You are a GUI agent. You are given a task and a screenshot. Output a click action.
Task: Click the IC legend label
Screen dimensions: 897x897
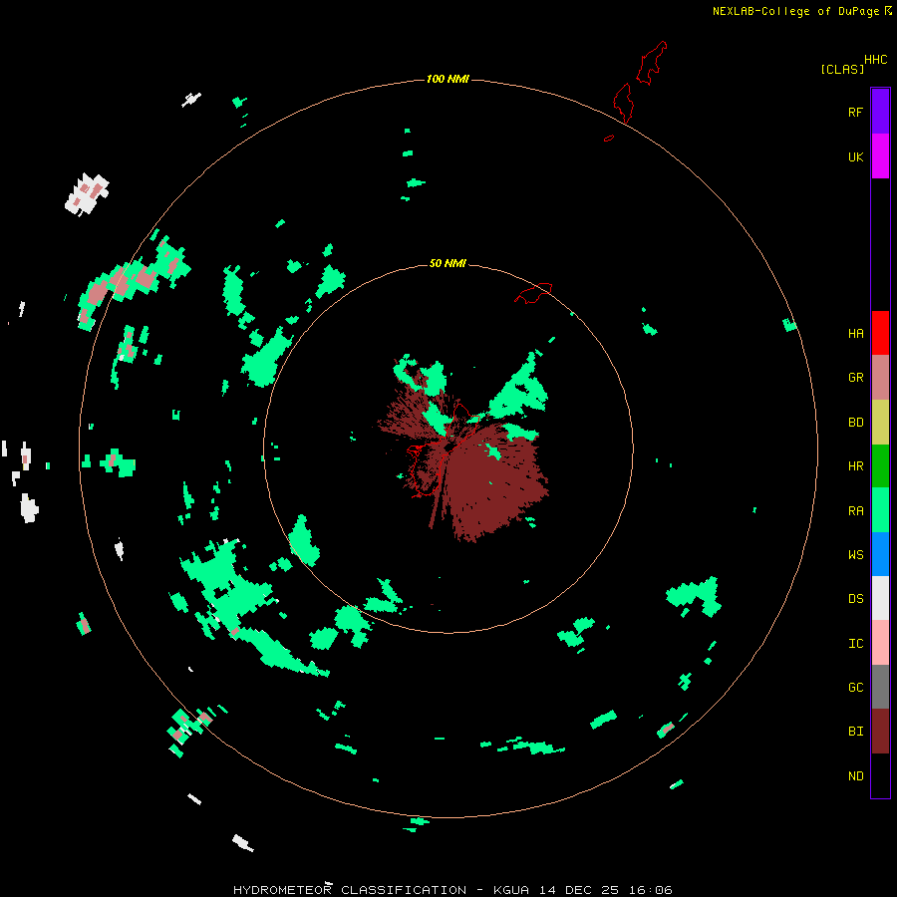pyautogui.click(x=855, y=644)
